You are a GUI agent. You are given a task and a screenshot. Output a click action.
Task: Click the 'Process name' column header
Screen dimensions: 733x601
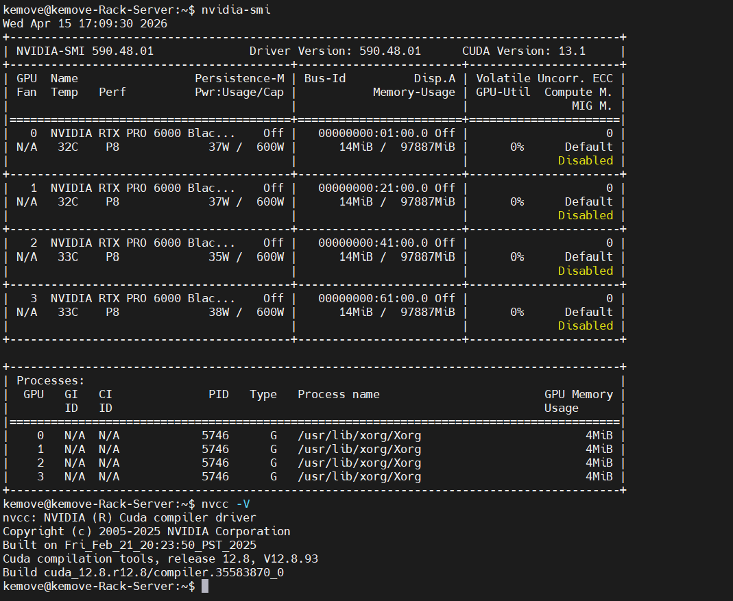tap(339, 395)
